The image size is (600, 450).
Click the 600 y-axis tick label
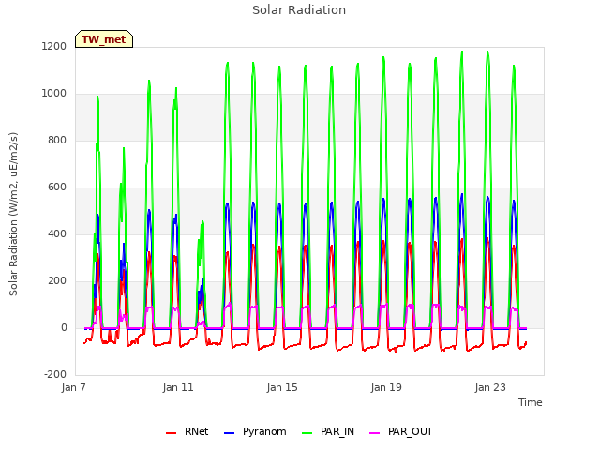57,187
